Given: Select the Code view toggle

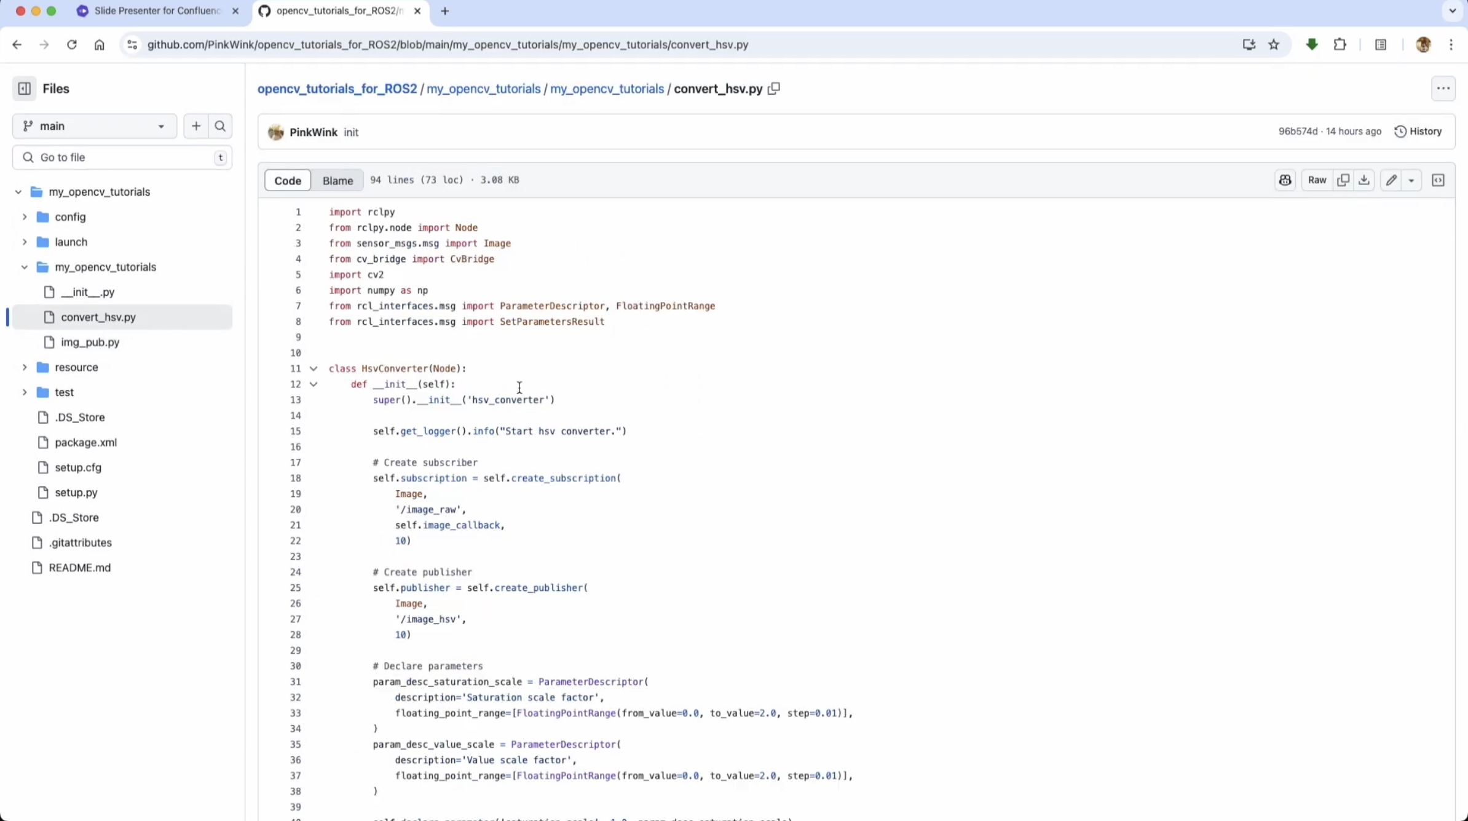Looking at the screenshot, I should [x=288, y=180].
